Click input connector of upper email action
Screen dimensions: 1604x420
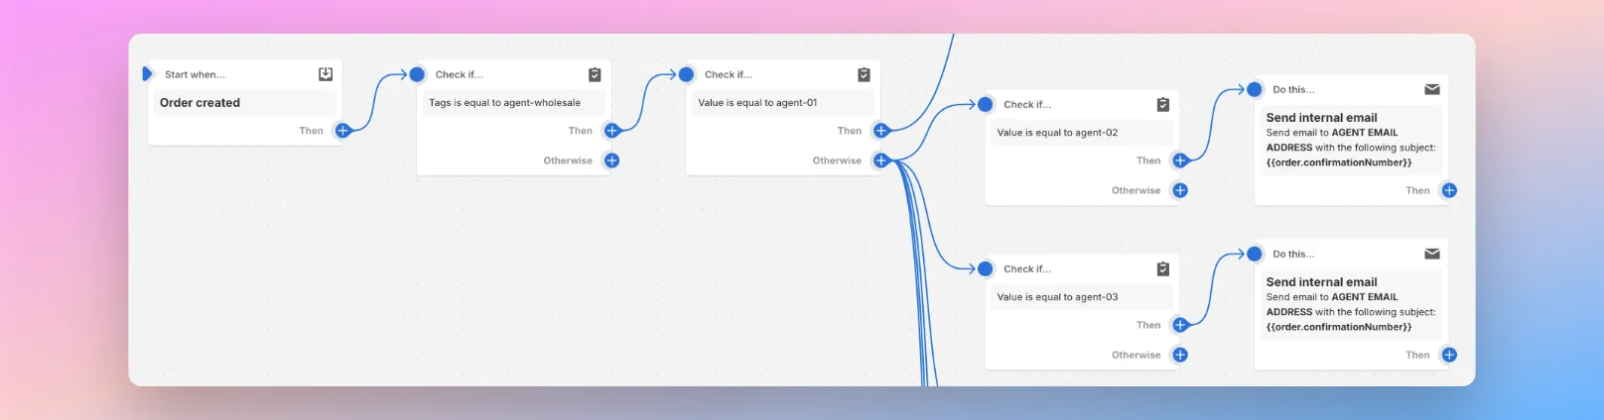[1255, 89]
